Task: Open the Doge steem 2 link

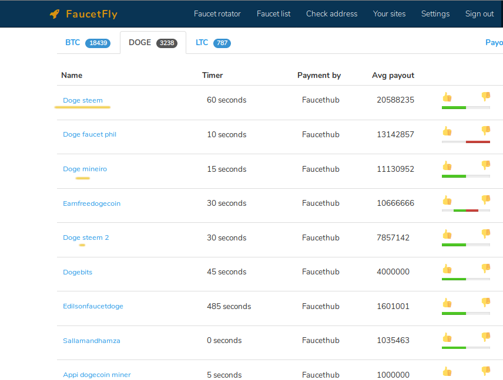Action: click(x=86, y=238)
